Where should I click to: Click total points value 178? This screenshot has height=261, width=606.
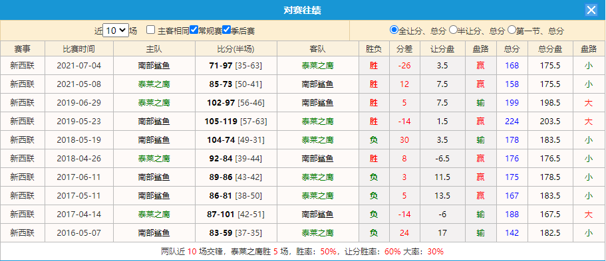(512, 139)
